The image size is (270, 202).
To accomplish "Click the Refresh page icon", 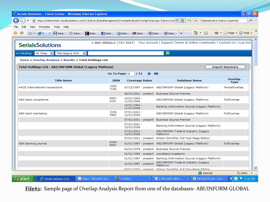I will (x=190, y=21).
